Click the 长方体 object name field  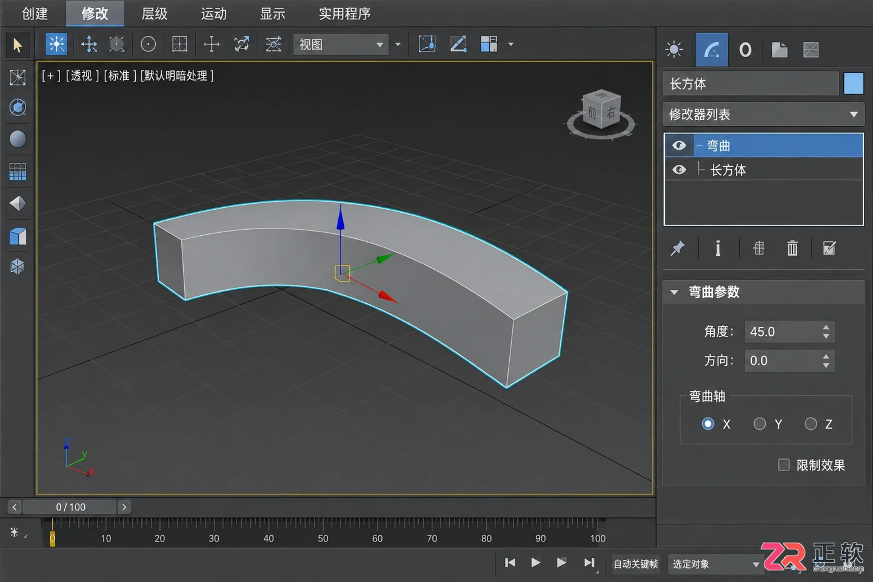tap(751, 84)
